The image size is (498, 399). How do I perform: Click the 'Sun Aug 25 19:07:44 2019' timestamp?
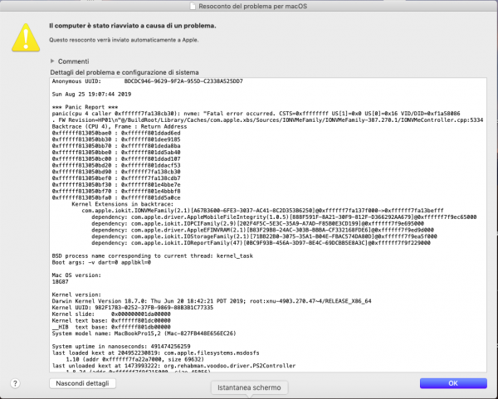(x=91, y=95)
